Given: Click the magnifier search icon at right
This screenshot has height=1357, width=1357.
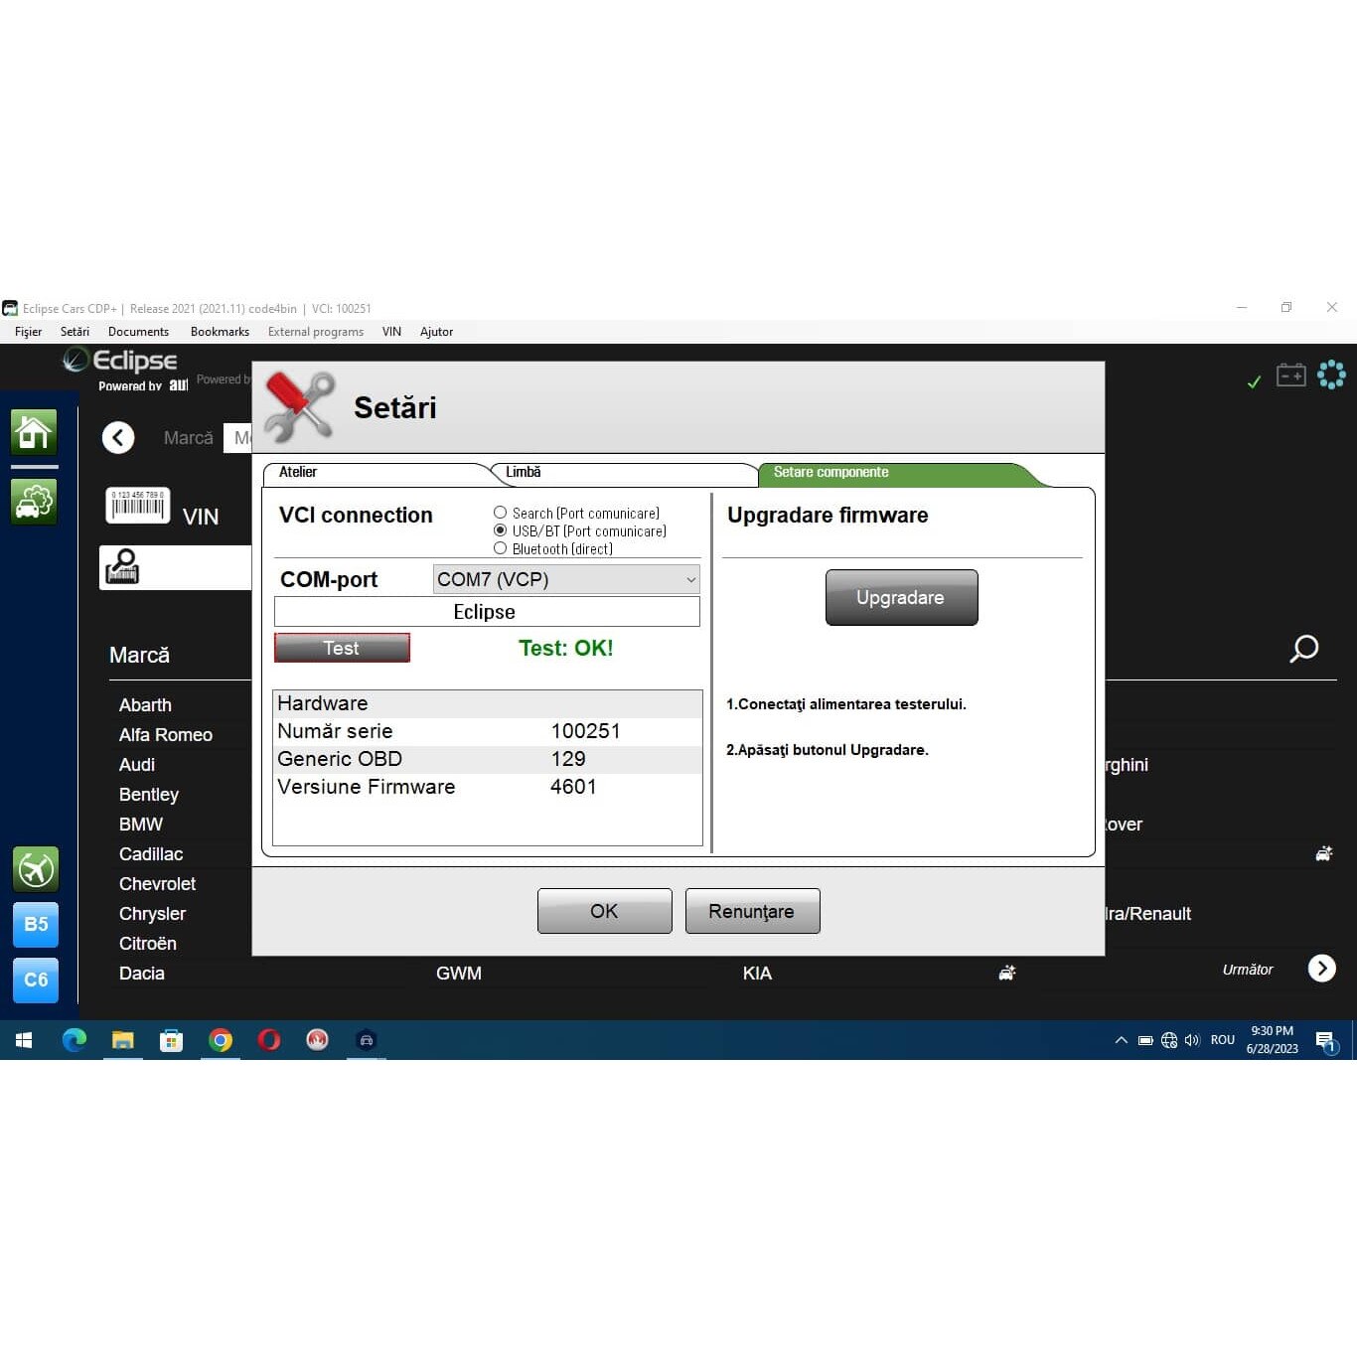Looking at the screenshot, I should click(1303, 649).
